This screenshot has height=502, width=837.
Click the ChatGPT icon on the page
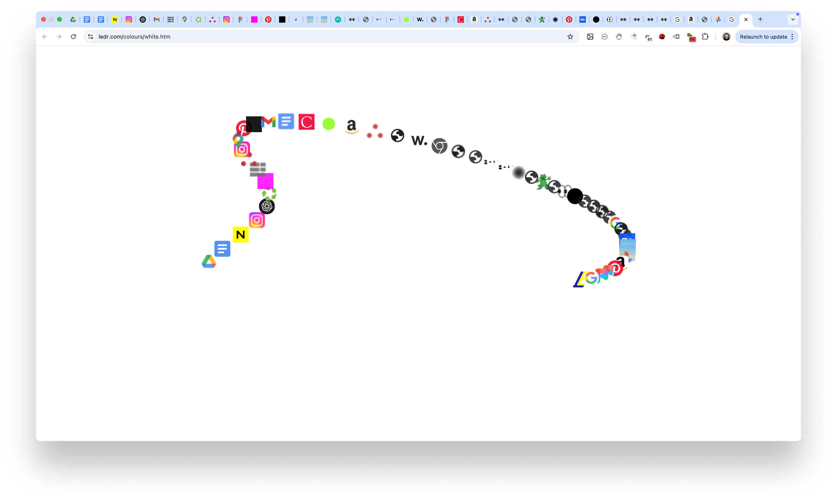coord(267,206)
